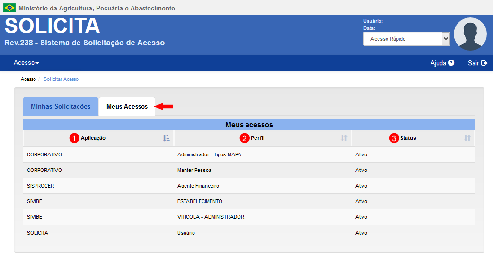Click the Solicitar Acesso breadcrumb link

(61, 79)
